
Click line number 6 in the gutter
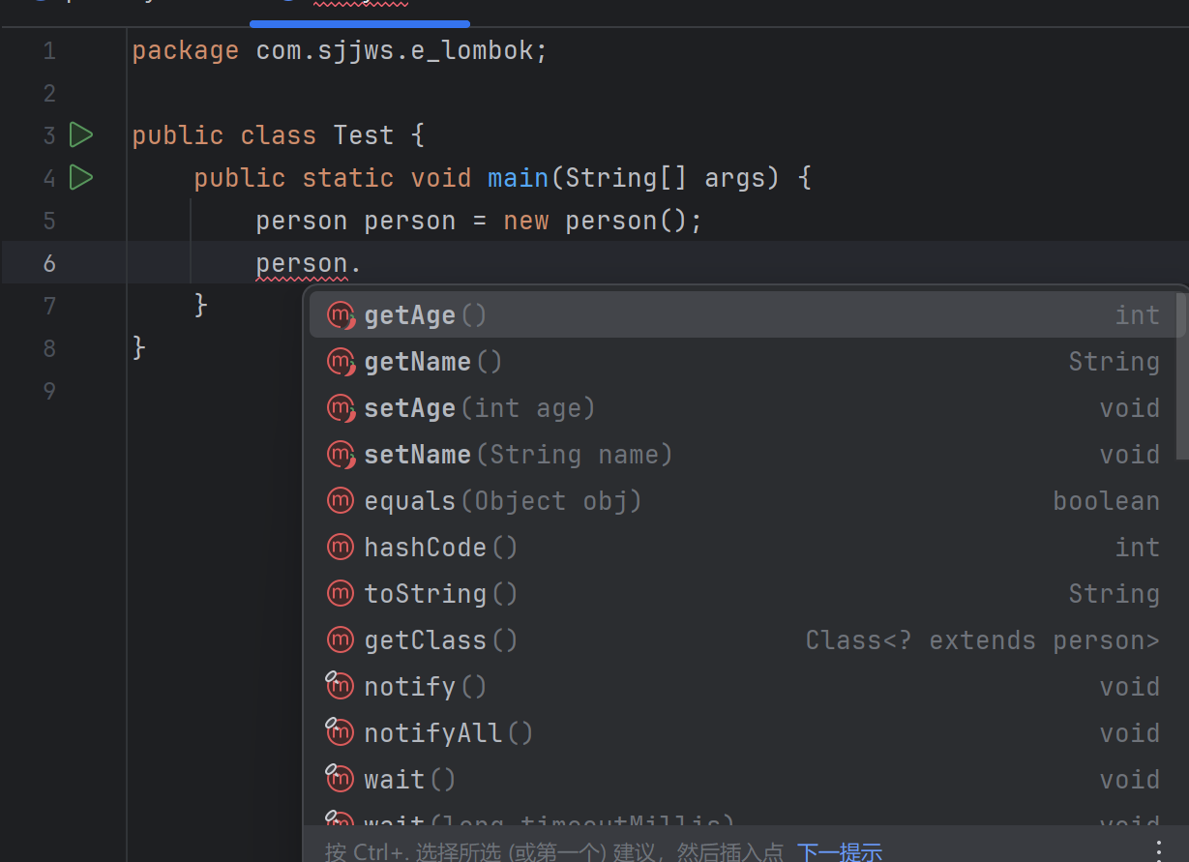click(x=49, y=263)
